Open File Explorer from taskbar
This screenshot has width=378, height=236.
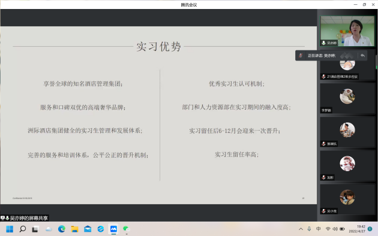(75, 229)
